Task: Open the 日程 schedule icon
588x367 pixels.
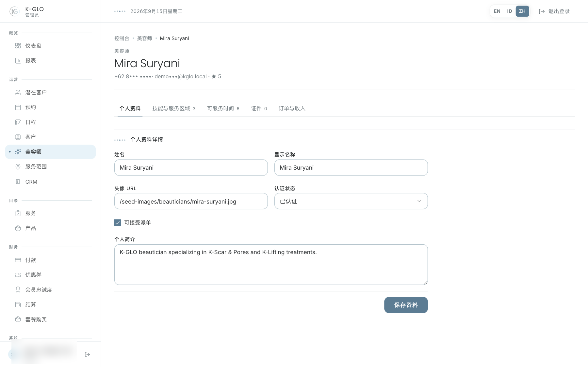Action: click(x=18, y=122)
